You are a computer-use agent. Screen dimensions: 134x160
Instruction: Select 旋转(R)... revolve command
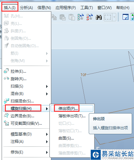pos(26,79)
